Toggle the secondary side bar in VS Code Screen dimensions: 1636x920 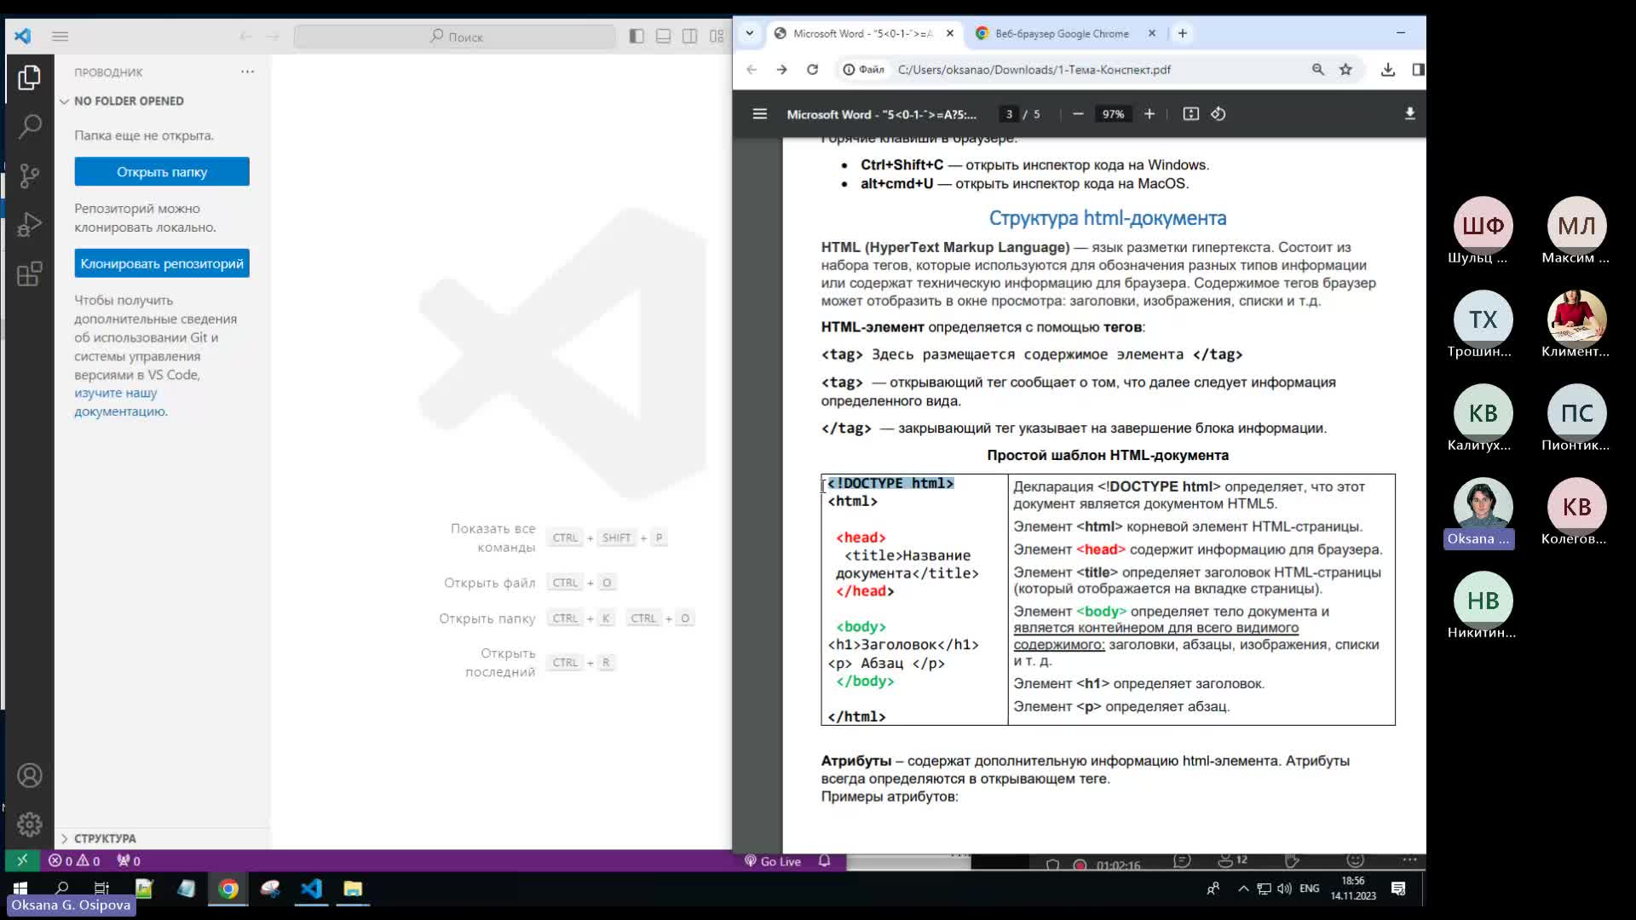[690, 37]
